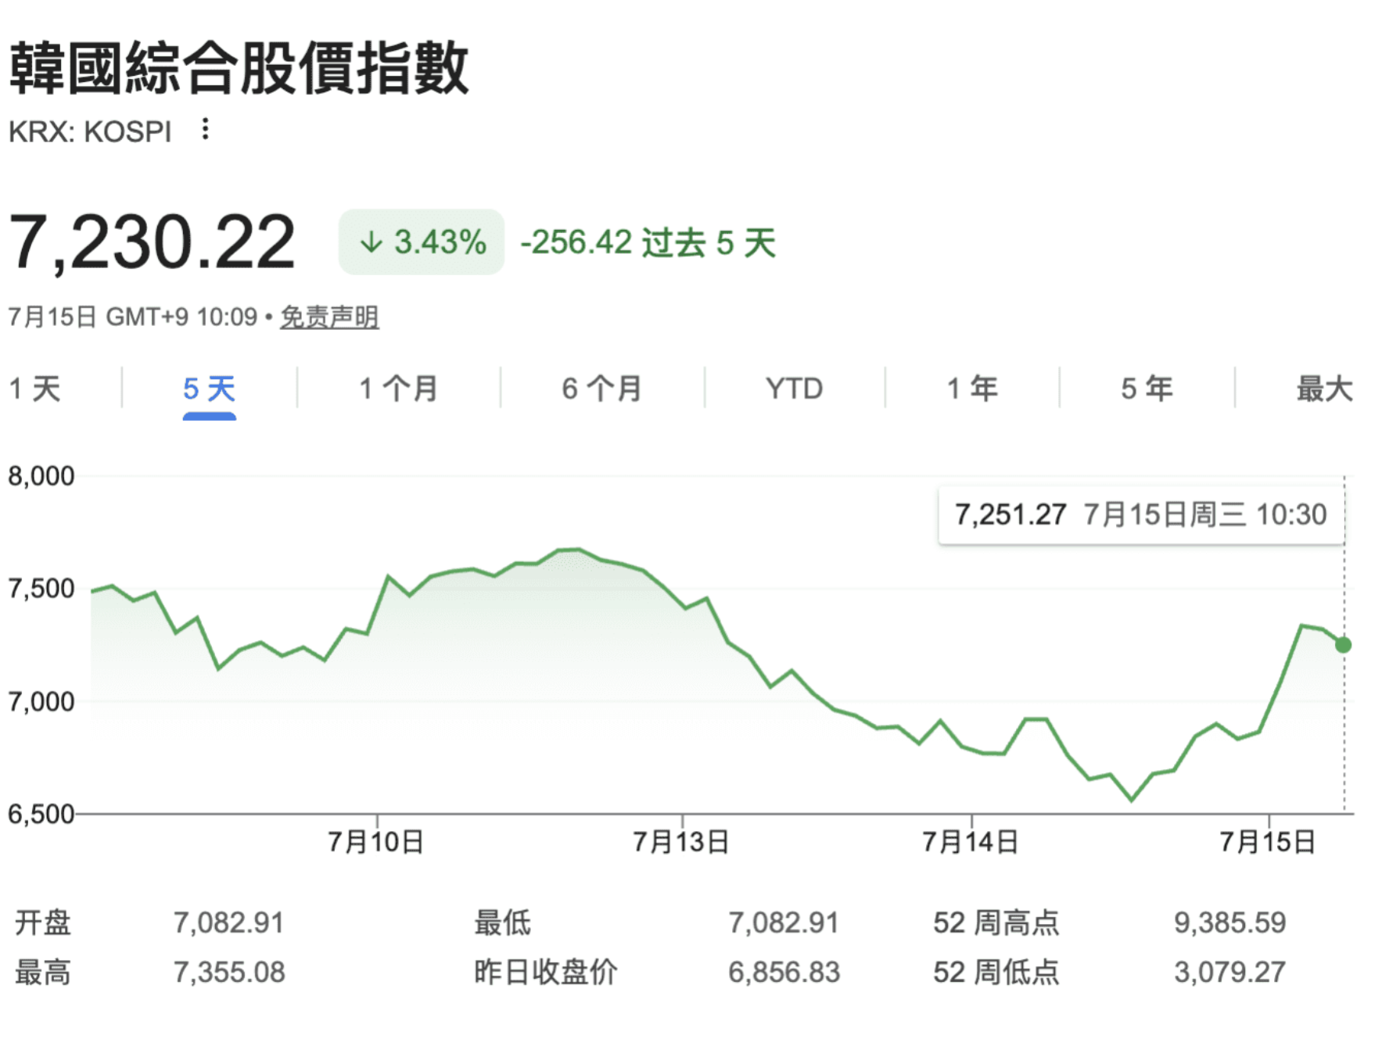Image resolution: width=1382 pixels, height=1046 pixels.
Task: Click the 7月13日 x-axis date label
Action: (x=681, y=842)
